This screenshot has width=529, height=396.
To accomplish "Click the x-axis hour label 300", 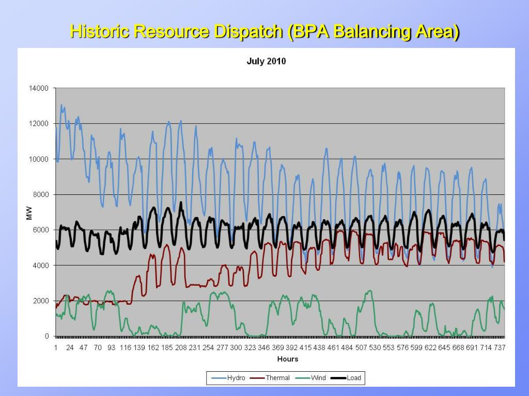I will (236, 348).
